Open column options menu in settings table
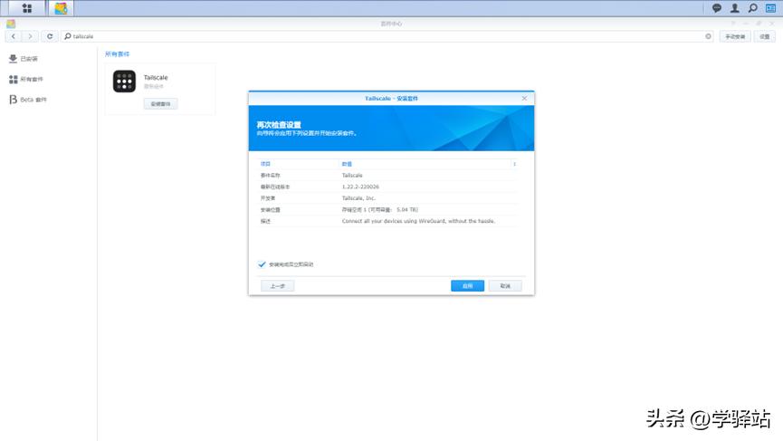The height and width of the screenshot is (441, 783). point(514,164)
